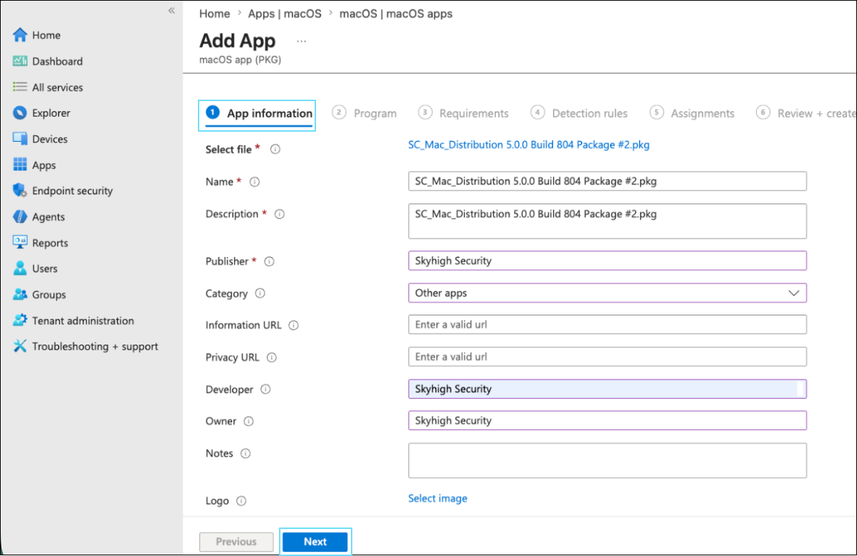This screenshot has height=556, width=857.
Task: Click the Previous button
Action: (x=236, y=542)
